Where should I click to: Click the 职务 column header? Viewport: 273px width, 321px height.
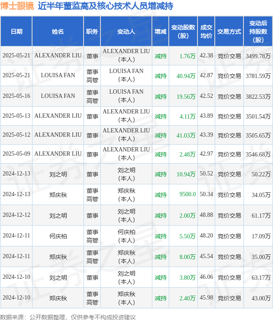(x=92, y=32)
